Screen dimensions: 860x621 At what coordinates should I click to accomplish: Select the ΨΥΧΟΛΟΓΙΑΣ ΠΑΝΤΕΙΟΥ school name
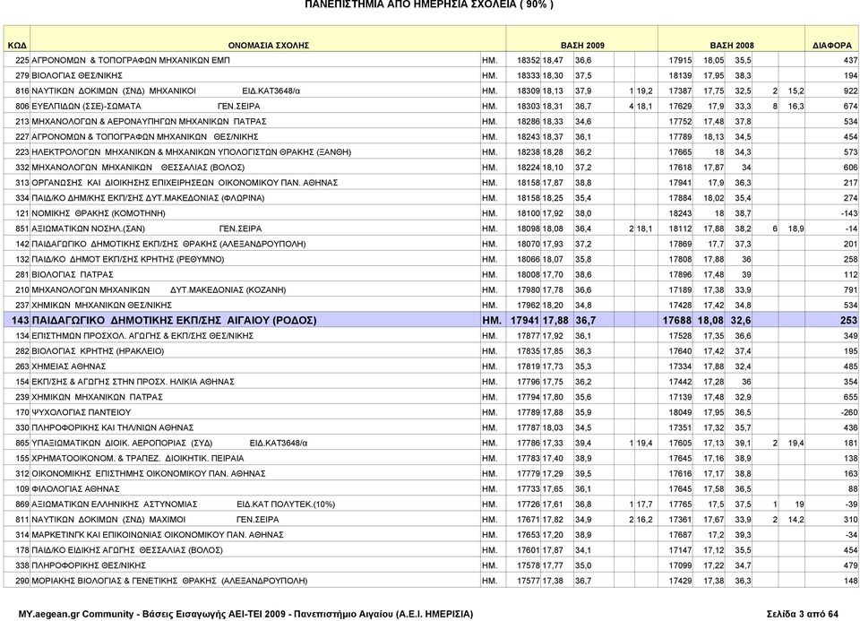(x=82, y=413)
